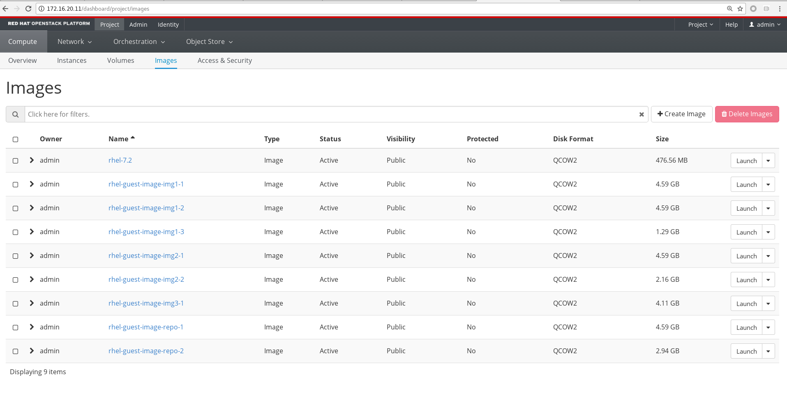
Task: Go to the Instances tab
Action: point(72,60)
